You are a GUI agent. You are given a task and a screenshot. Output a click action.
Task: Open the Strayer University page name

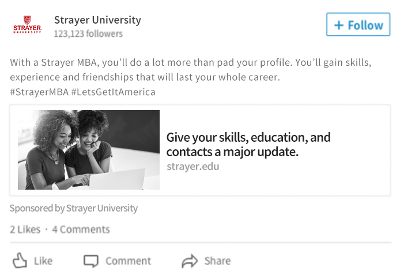pyautogui.click(x=97, y=20)
